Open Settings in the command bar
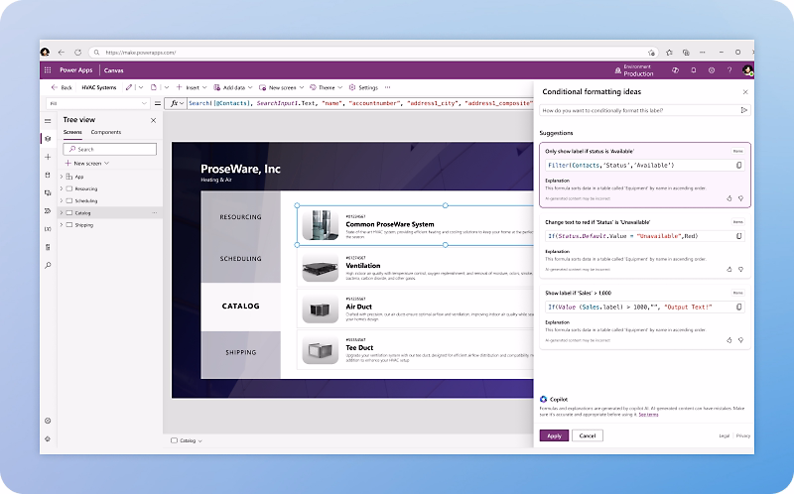Image resolution: width=794 pixels, height=494 pixels. tap(363, 87)
